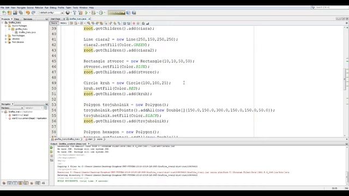Collapse the Source Packages tree node
The width and height of the screenshot is (349, 196).
pyautogui.click(x=6, y=26)
